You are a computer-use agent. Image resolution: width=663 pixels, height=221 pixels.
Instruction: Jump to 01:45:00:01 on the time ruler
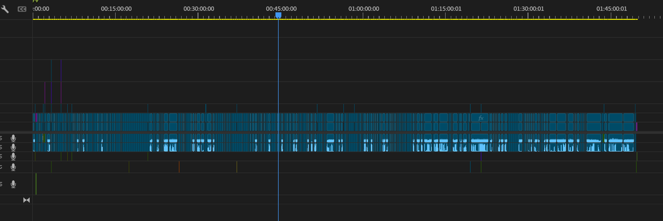point(612,9)
